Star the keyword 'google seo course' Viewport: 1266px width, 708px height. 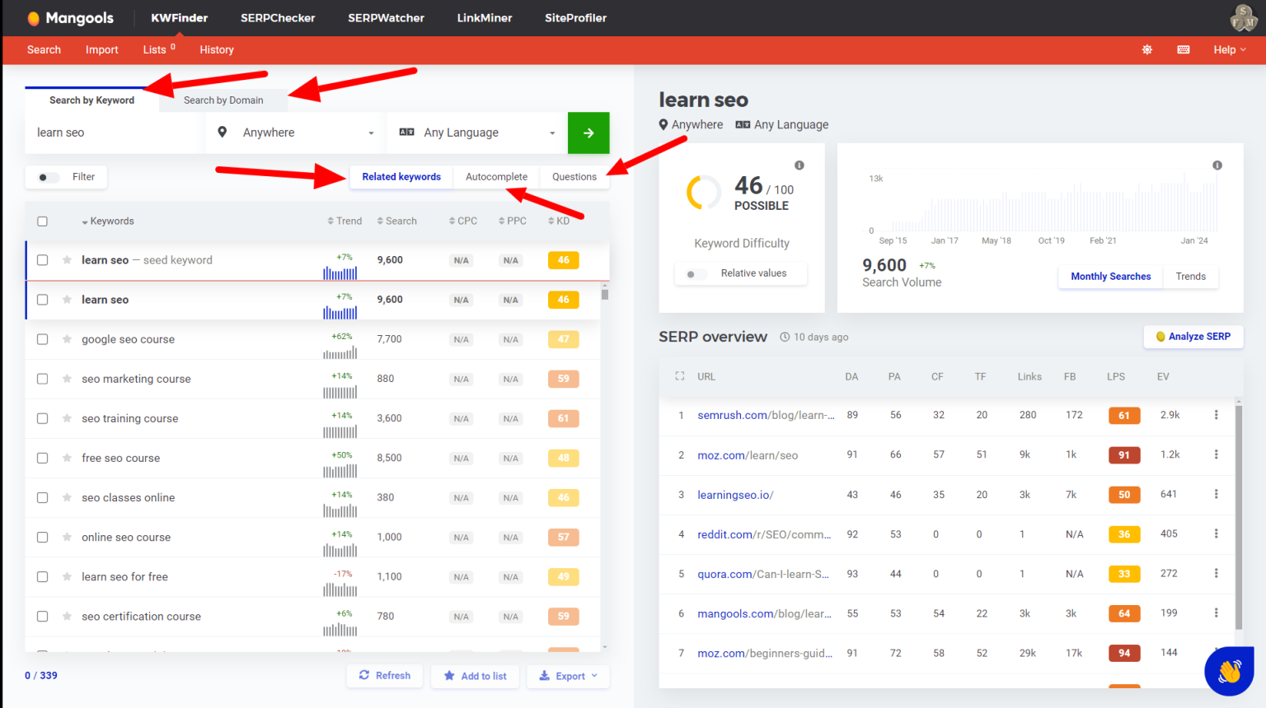66,339
